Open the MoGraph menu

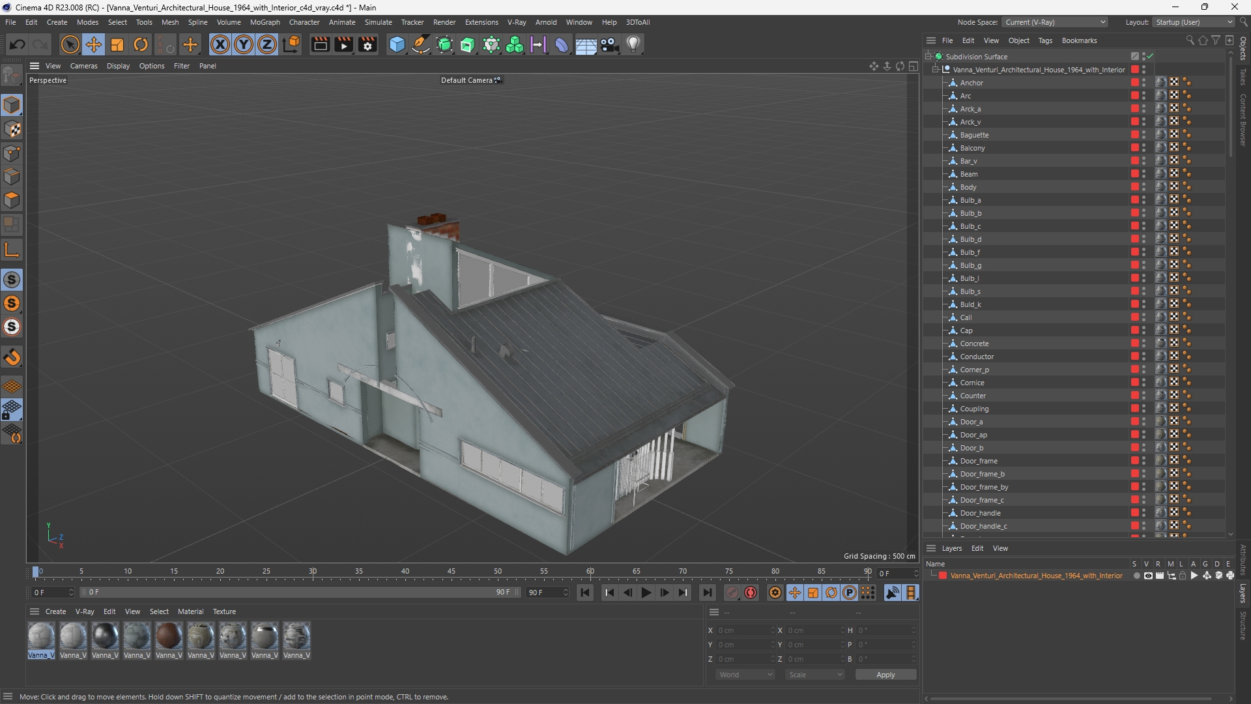[265, 22]
